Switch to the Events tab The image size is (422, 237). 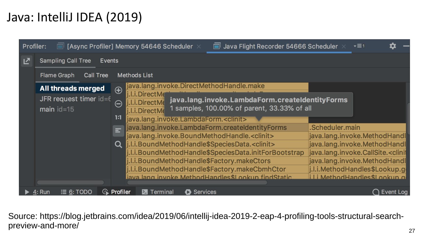(109, 61)
